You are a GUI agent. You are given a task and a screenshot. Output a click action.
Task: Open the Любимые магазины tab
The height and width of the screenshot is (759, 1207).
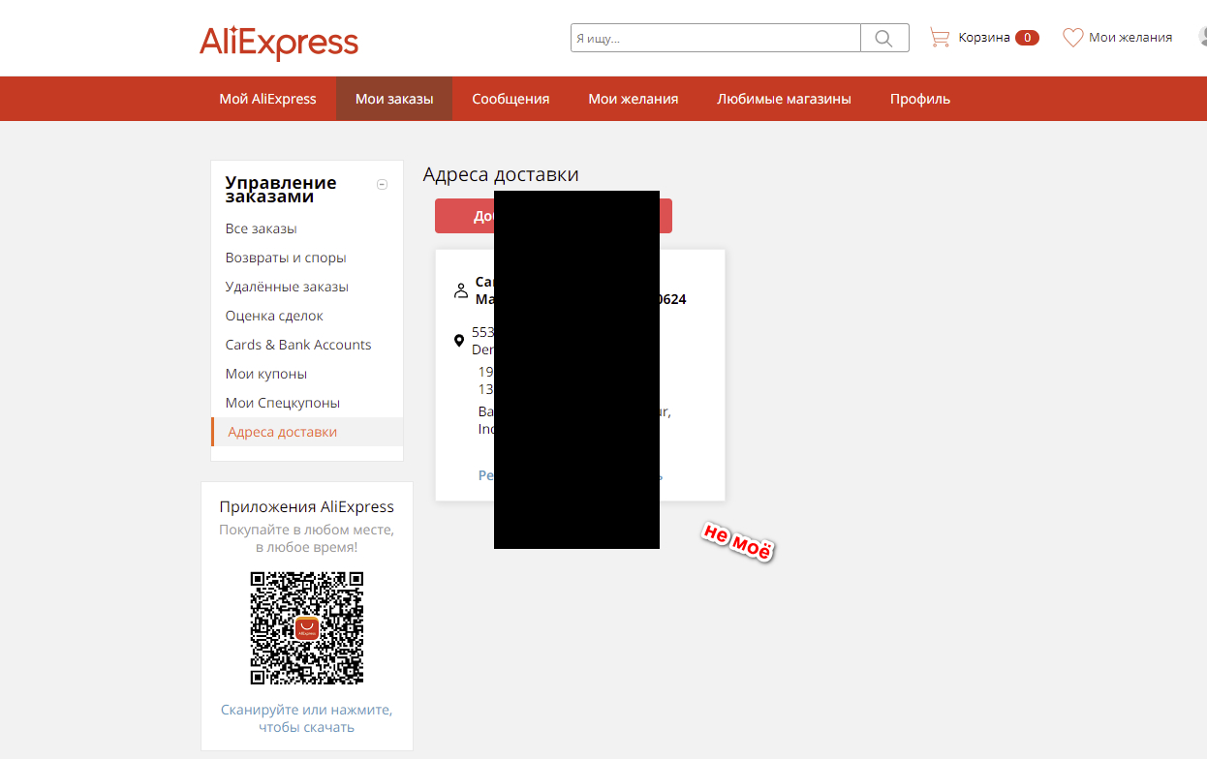pyautogui.click(x=784, y=99)
